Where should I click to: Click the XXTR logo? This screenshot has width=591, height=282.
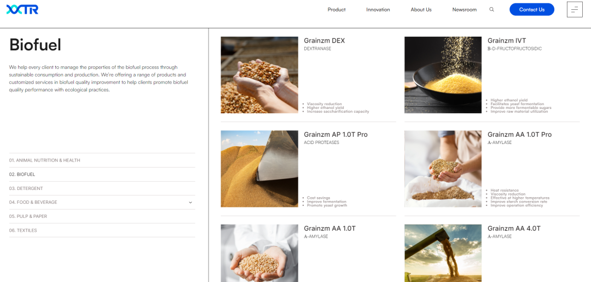(x=22, y=9)
